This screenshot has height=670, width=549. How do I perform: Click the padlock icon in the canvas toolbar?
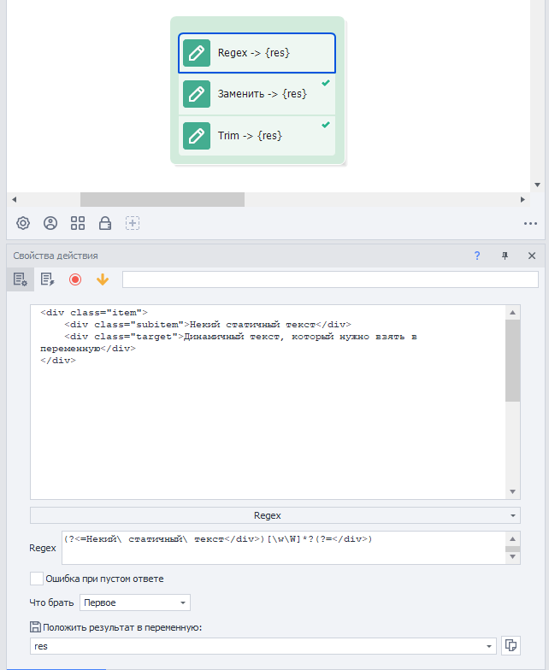(x=105, y=223)
